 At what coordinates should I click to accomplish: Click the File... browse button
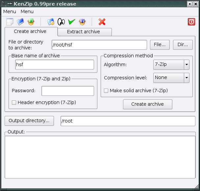coord(160,45)
